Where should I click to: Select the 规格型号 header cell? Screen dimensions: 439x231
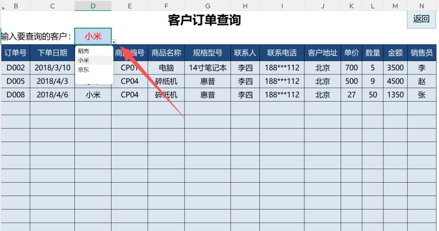pos(207,53)
